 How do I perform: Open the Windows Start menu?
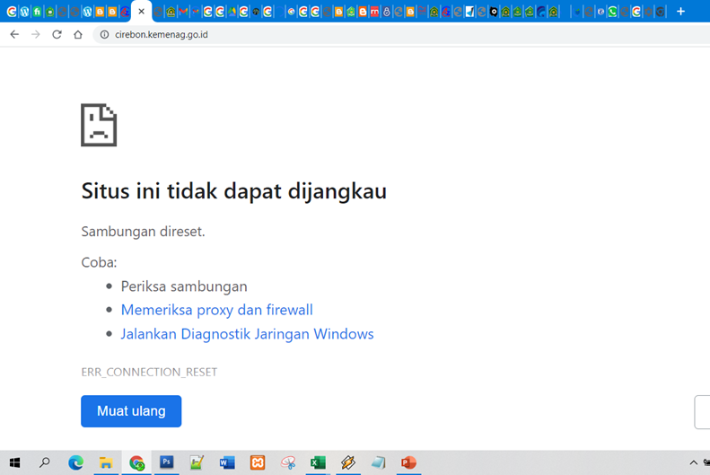(x=14, y=462)
